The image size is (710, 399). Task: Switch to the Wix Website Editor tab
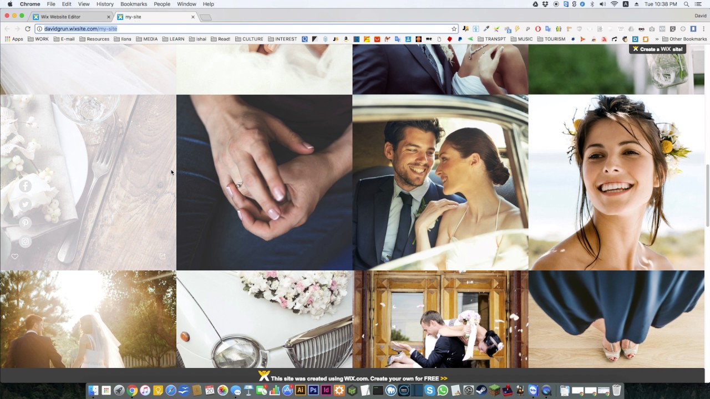tap(71, 17)
